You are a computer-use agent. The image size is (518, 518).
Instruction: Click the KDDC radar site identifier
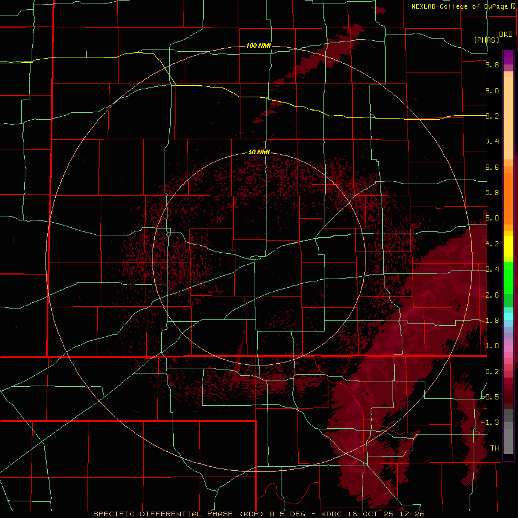coord(332,514)
